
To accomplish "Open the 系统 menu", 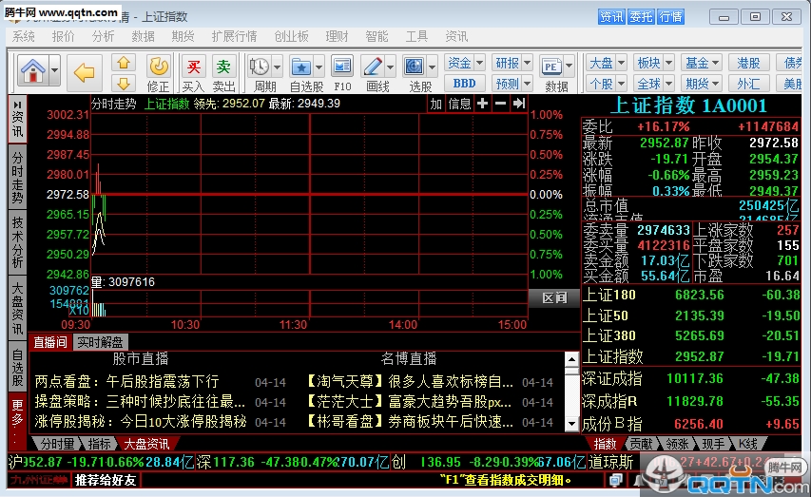I will click(23, 36).
